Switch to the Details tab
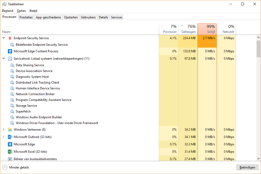This screenshot has width=261, height=174. tap(103, 17)
